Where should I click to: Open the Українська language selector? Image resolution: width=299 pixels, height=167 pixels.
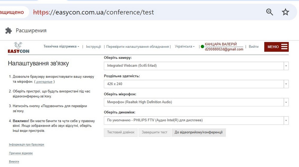[x=184, y=47]
